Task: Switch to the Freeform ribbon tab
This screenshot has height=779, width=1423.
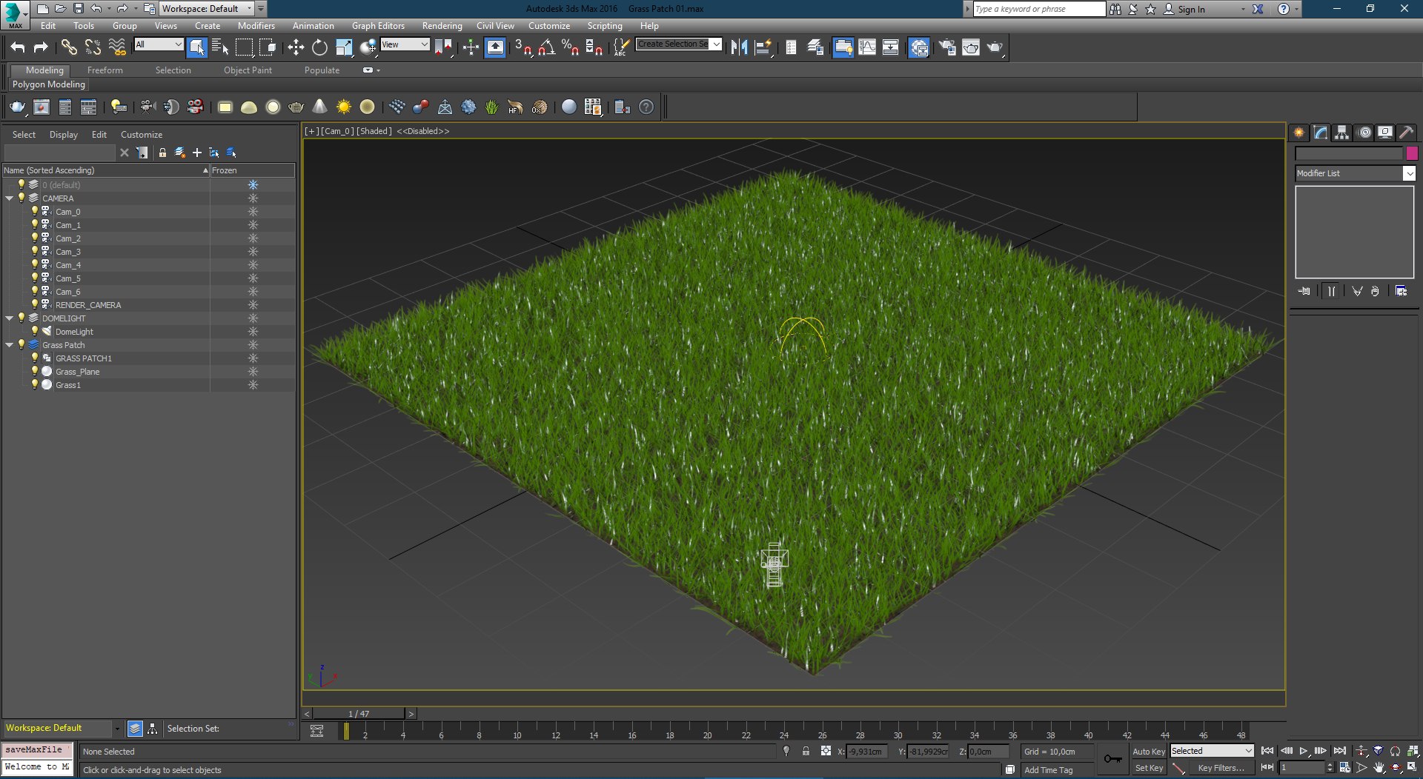Action: (x=105, y=70)
